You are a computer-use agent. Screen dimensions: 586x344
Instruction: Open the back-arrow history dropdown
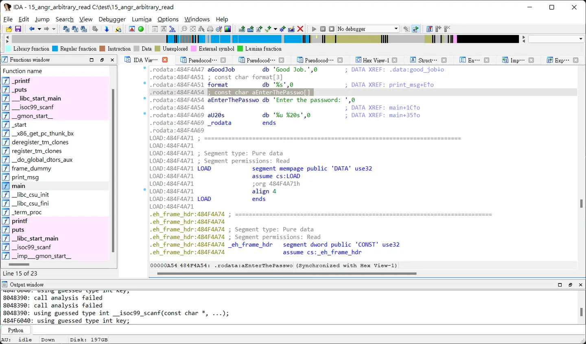(39, 29)
